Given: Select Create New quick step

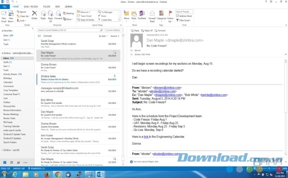Looking at the screenshot, I should coord(105,20).
